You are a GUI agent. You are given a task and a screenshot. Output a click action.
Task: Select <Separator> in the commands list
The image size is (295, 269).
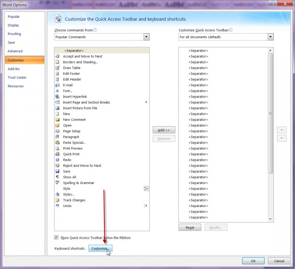tap(102, 50)
